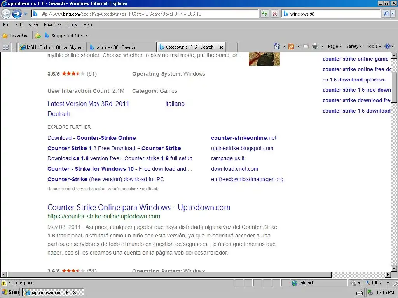Click the keyboard tray icon
398x298 pixels.
[x=360, y=293]
